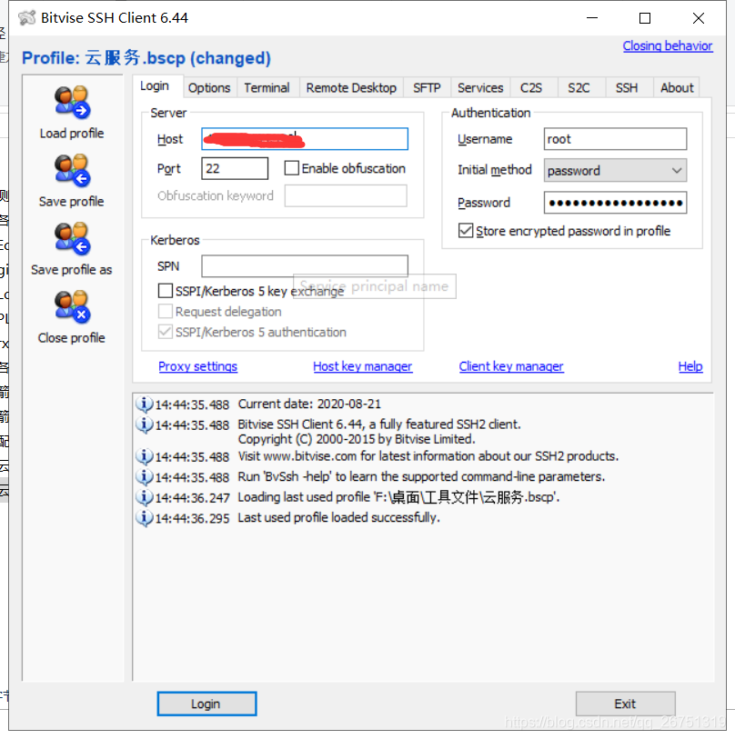Switch to the Options tab

pos(209,88)
